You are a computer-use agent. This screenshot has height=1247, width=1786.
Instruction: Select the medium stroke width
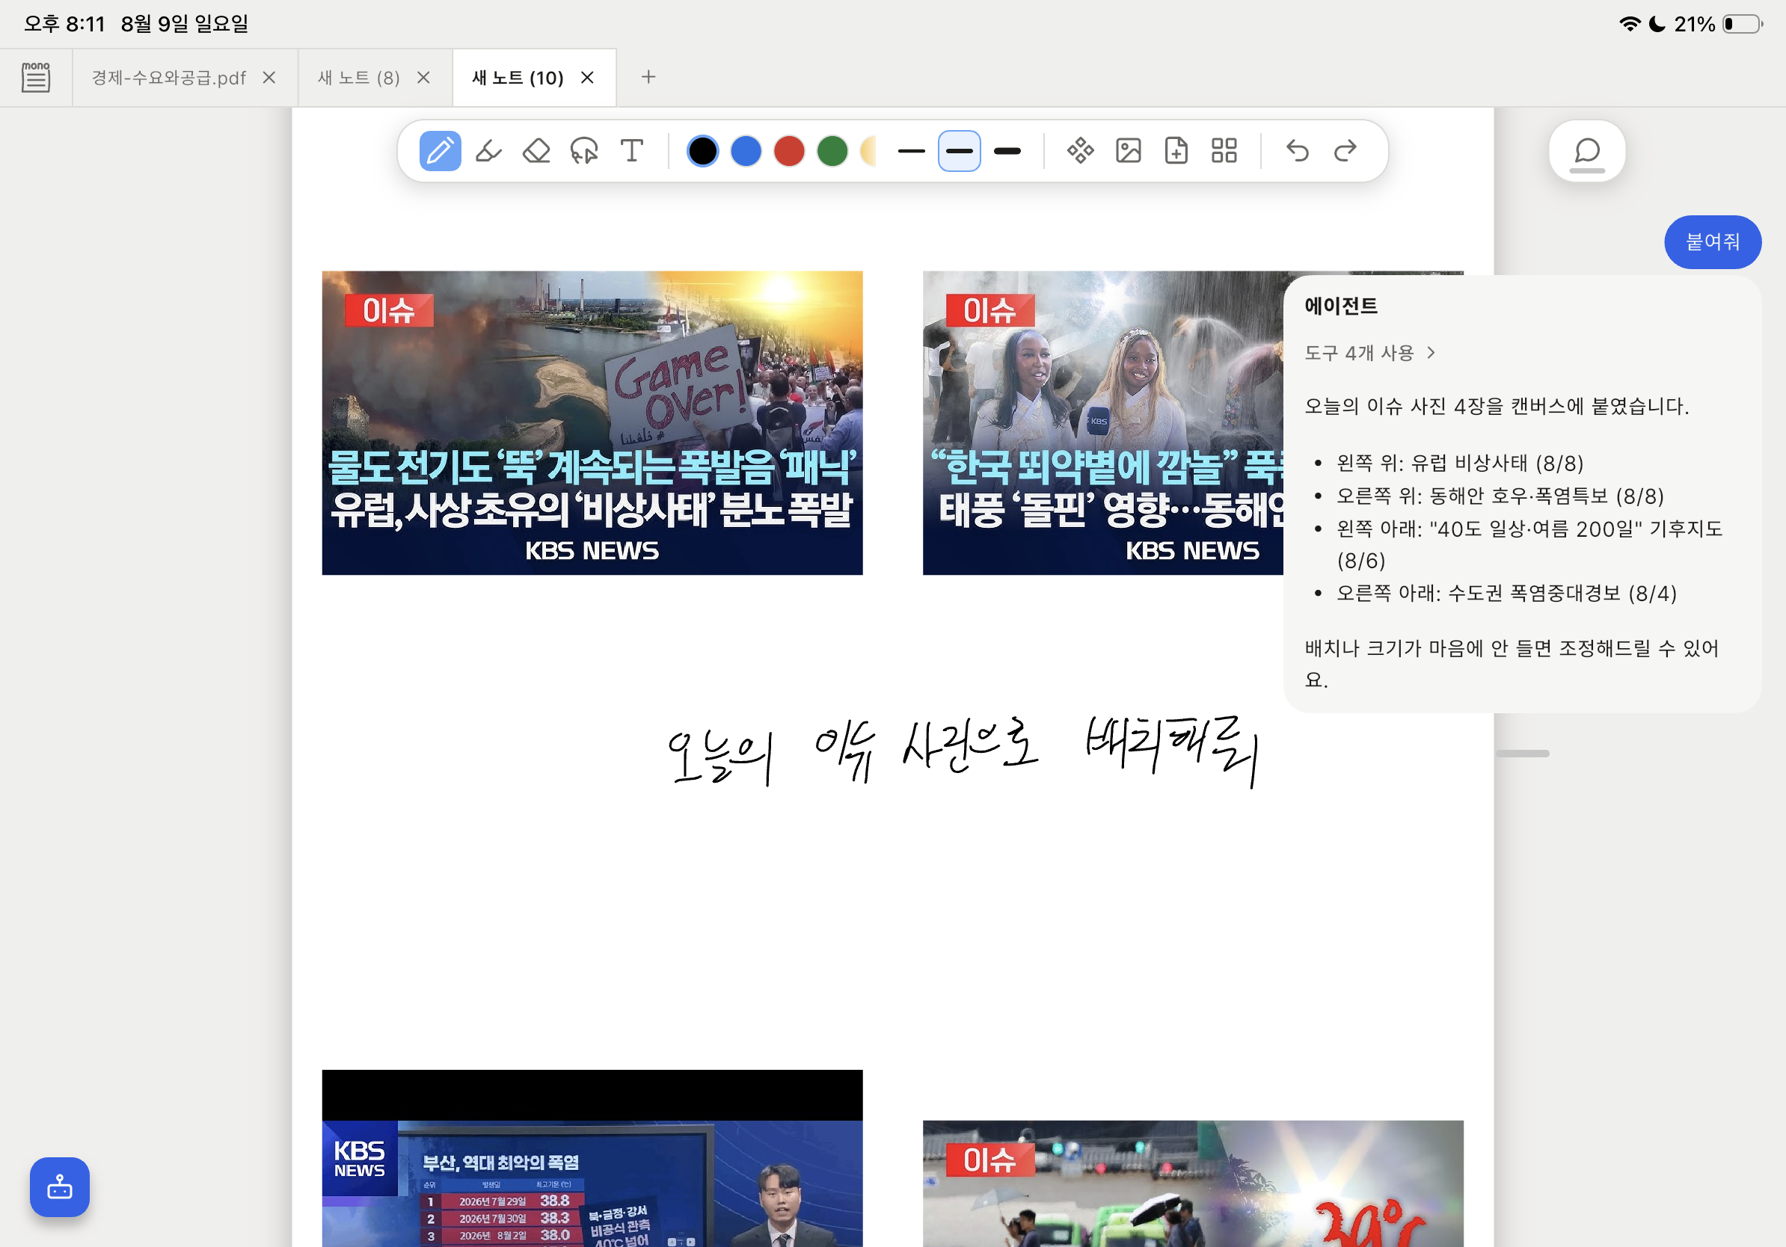point(959,151)
